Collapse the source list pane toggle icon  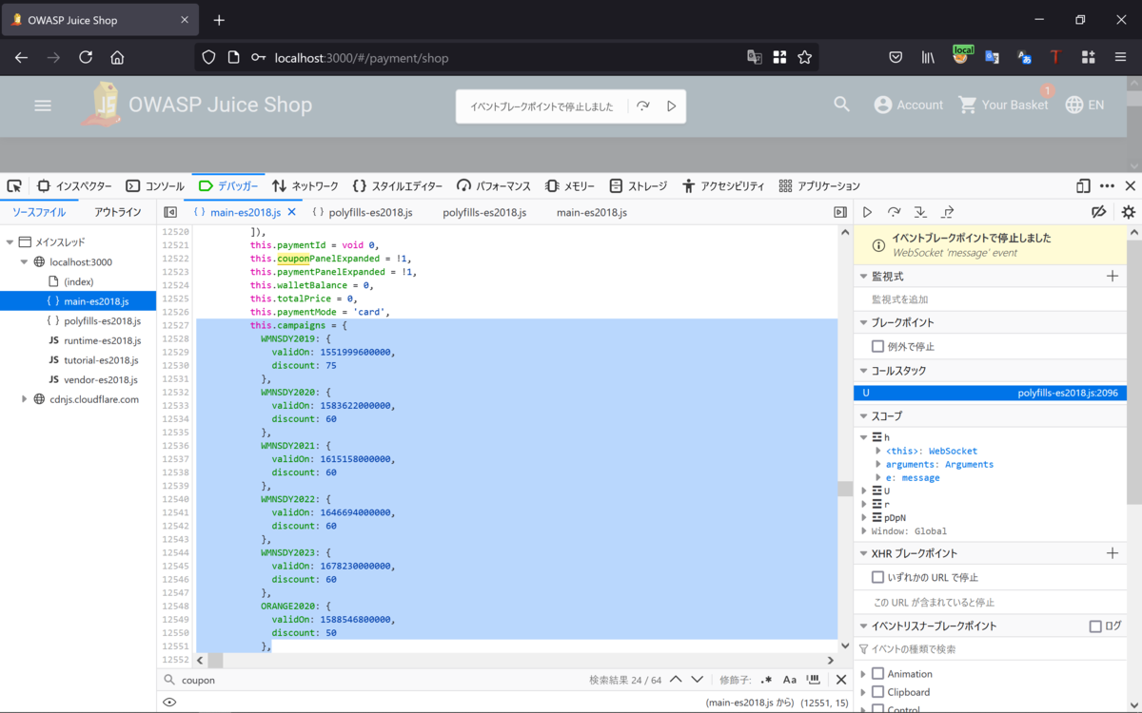pos(170,212)
